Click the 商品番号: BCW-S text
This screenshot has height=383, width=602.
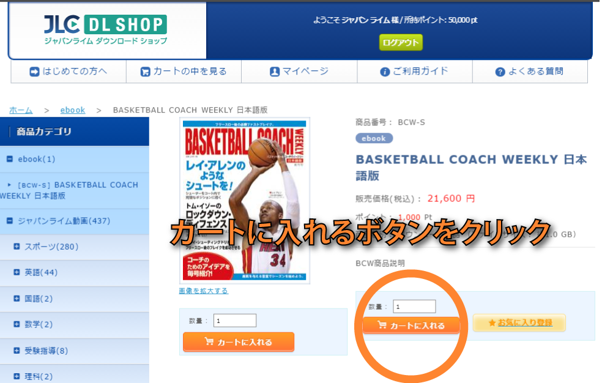click(390, 122)
